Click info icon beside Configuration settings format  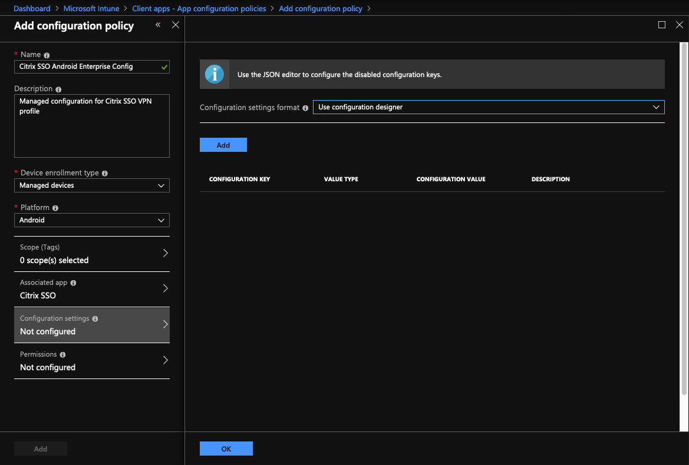[305, 108]
